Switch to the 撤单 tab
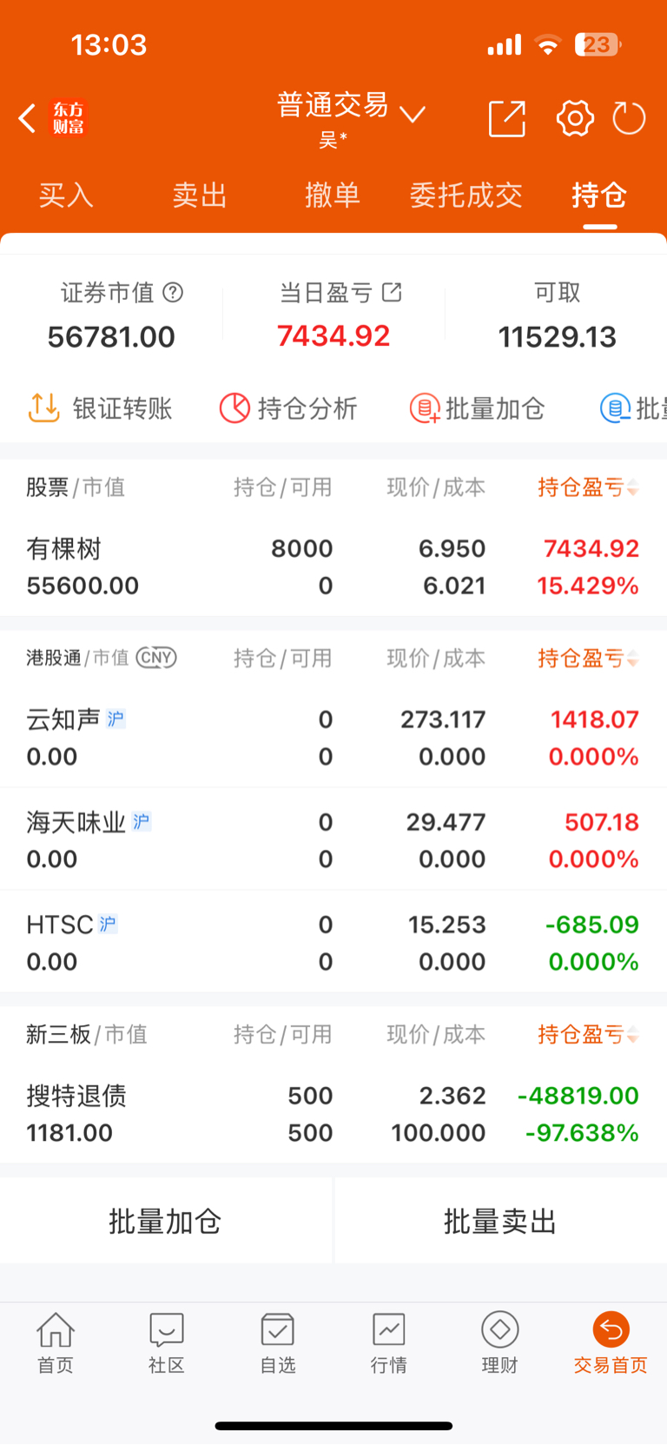 point(333,195)
